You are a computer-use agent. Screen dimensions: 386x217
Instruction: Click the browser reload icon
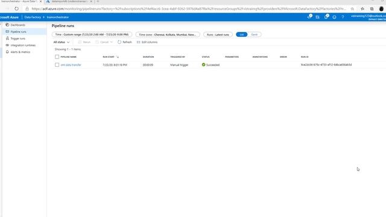16,8
